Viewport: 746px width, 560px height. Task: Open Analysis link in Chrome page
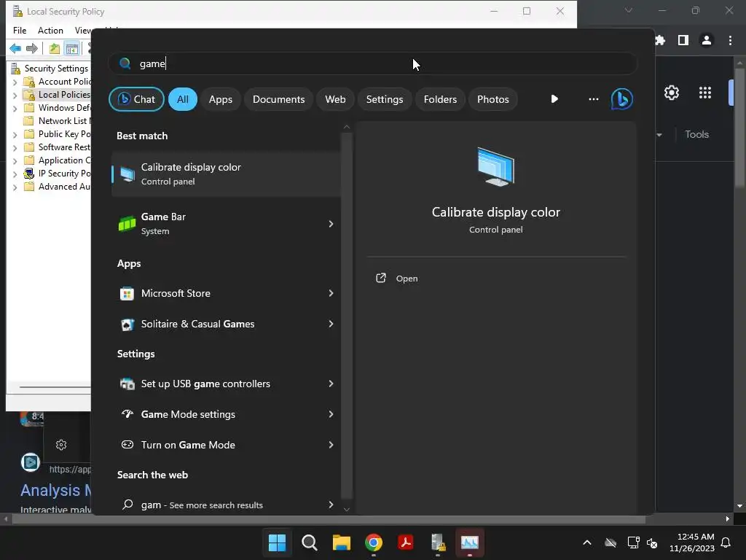[x=55, y=490]
